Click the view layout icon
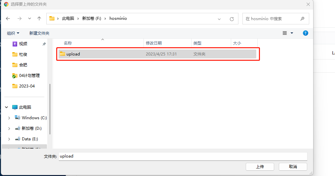This screenshot has height=176, width=335. (x=285, y=33)
